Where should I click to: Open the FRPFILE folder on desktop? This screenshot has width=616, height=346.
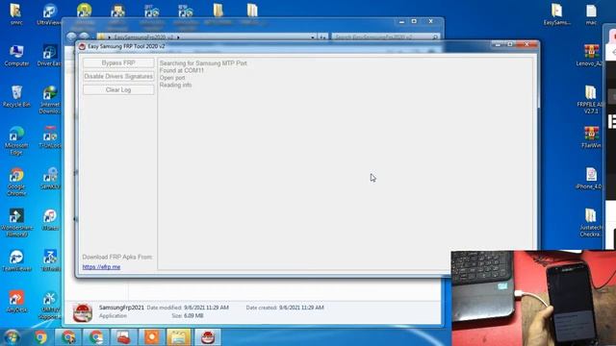click(590, 100)
